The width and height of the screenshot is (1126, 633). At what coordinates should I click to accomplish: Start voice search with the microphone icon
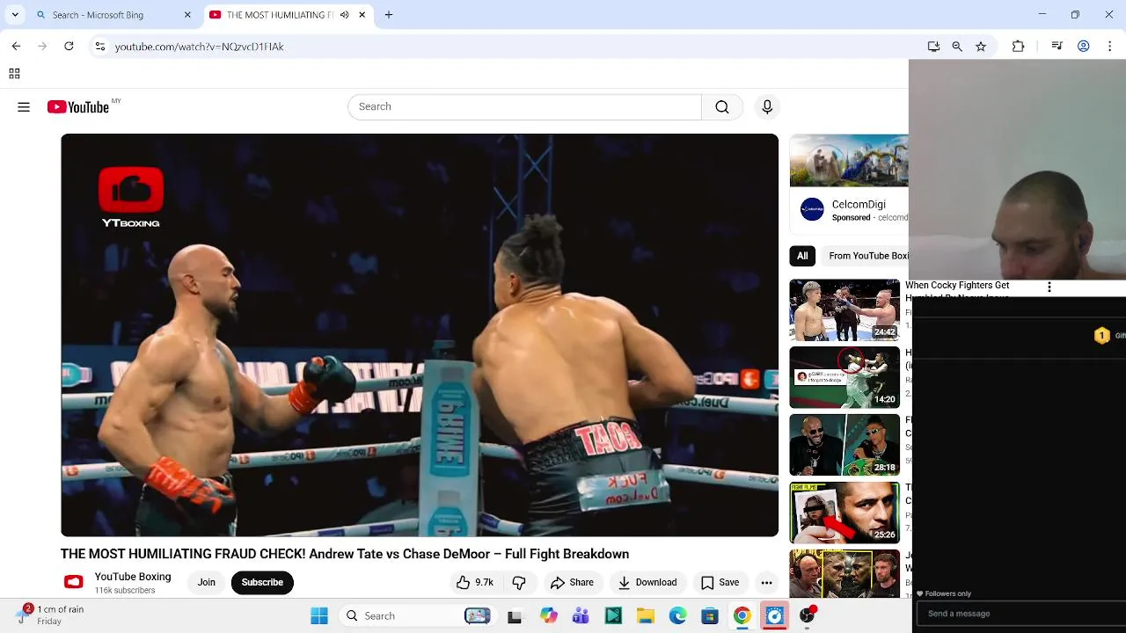click(767, 106)
